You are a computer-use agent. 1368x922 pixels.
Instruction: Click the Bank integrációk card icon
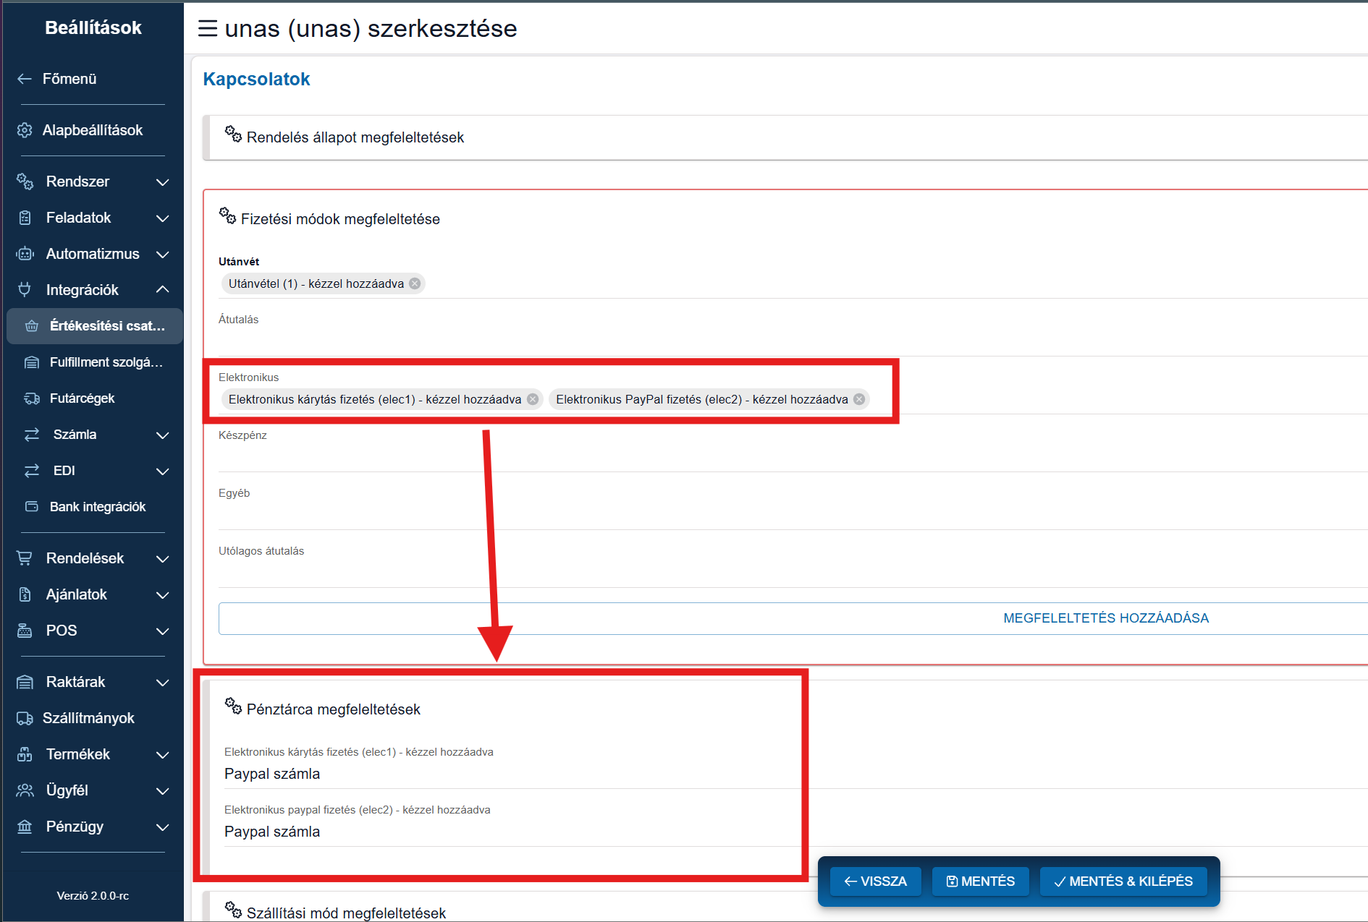32,507
